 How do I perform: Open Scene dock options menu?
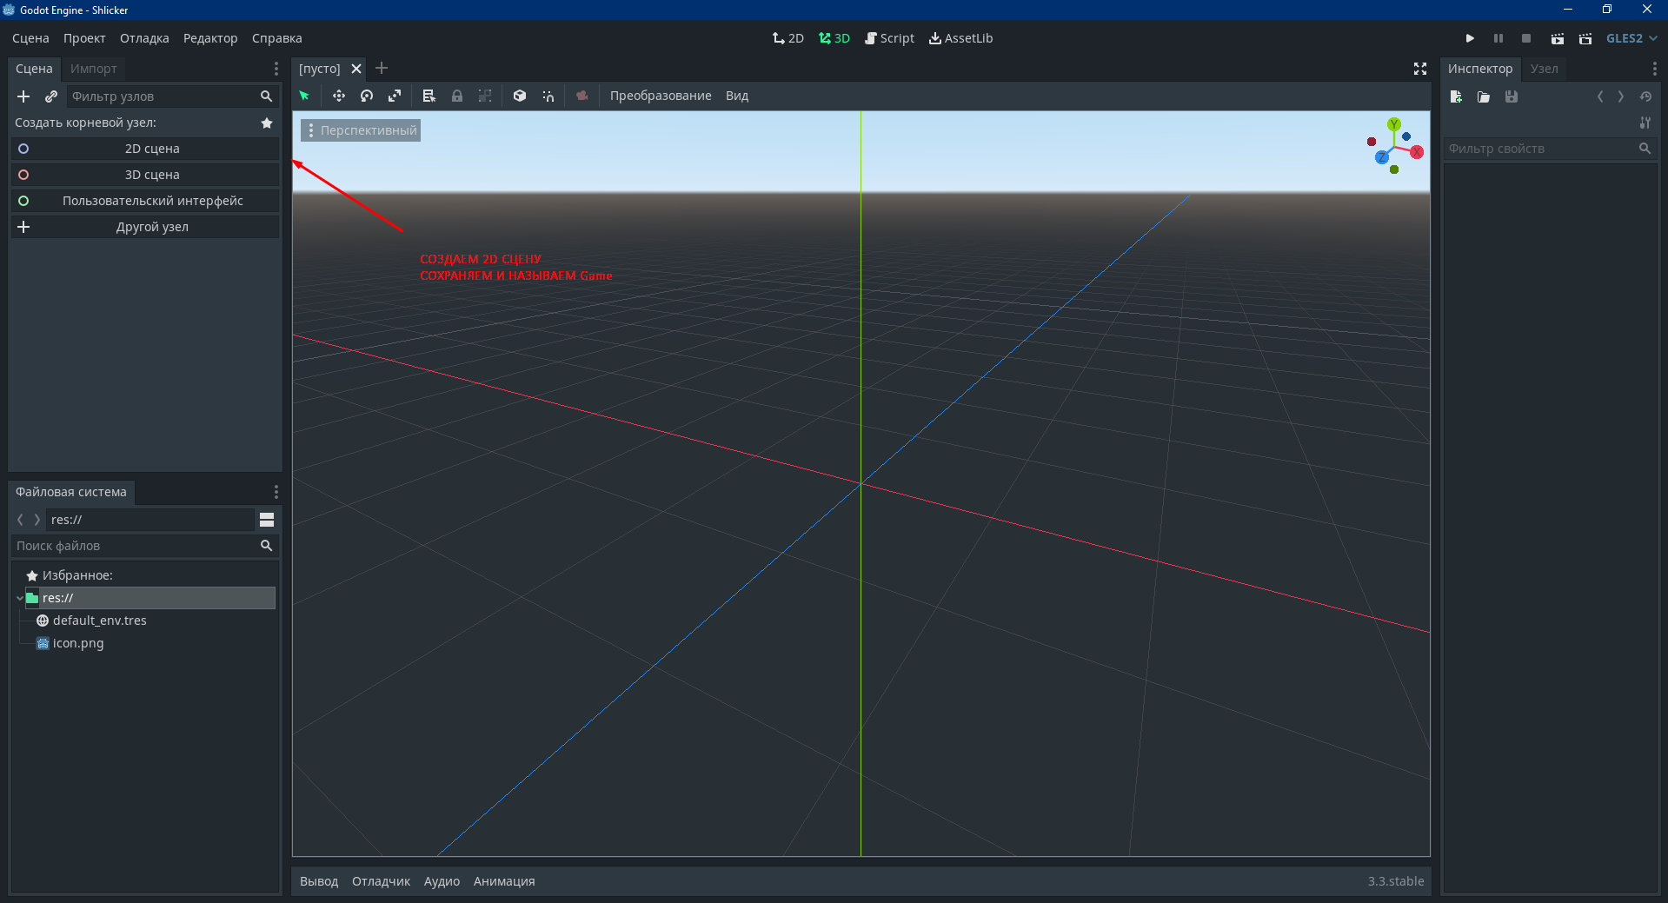pos(276,69)
